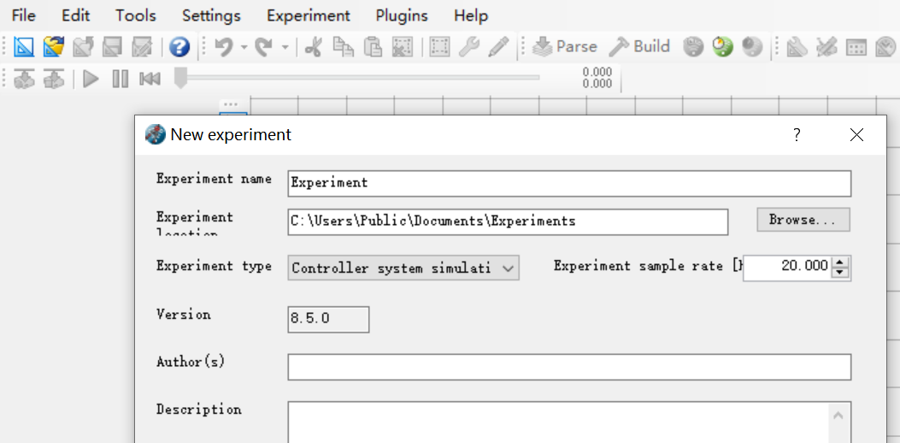Click the grayed save experiment icon
Image resolution: width=900 pixels, height=443 pixels.
click(x=113, y=46)
